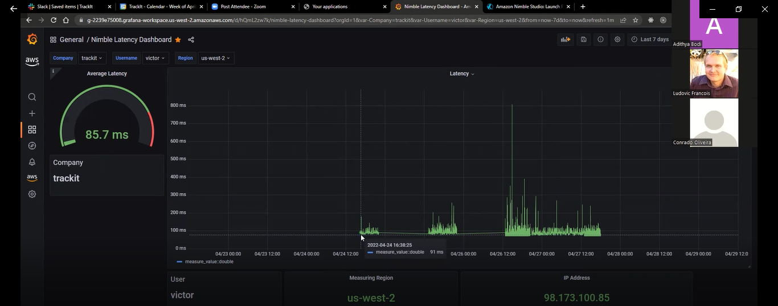778x306 pixels.
Task: Open the AWS icon at sidebar top
Action: (x=32, y=61)
